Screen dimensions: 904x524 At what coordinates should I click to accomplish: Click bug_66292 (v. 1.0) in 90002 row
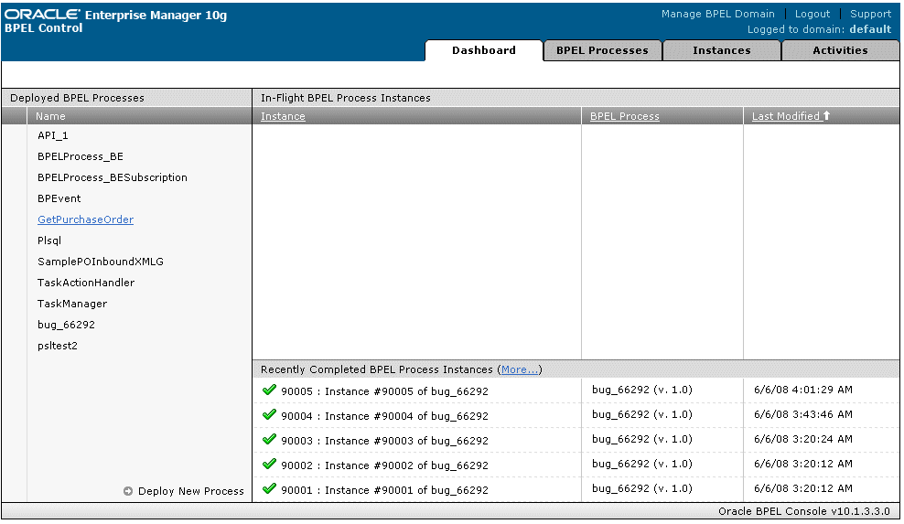641,464
